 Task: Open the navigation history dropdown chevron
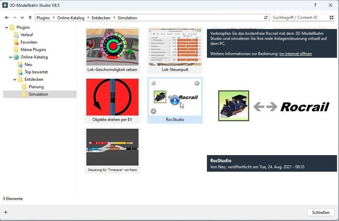22,18
